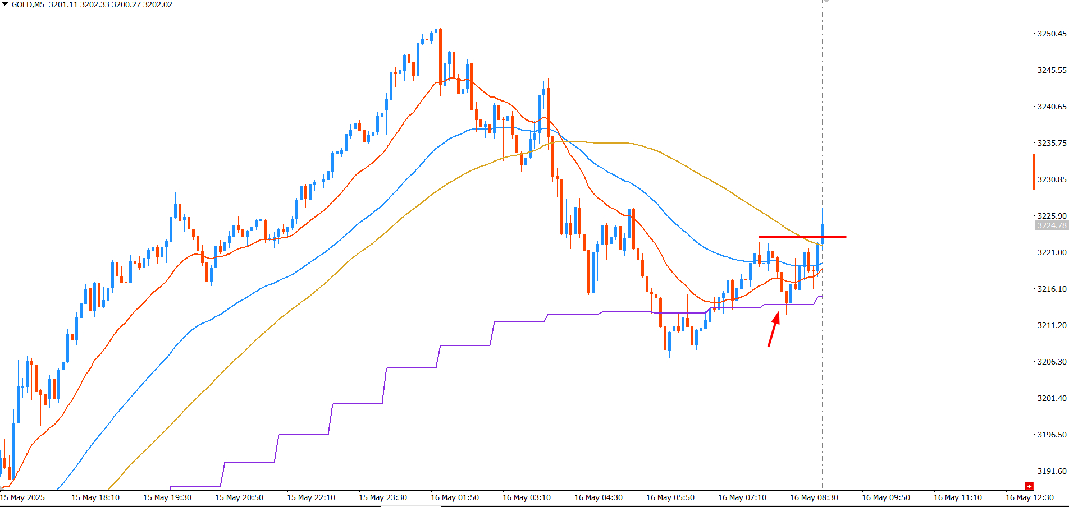Click the 3225.90 price scale label
Screen dimensions: 1069x507
coord(1052,216)
